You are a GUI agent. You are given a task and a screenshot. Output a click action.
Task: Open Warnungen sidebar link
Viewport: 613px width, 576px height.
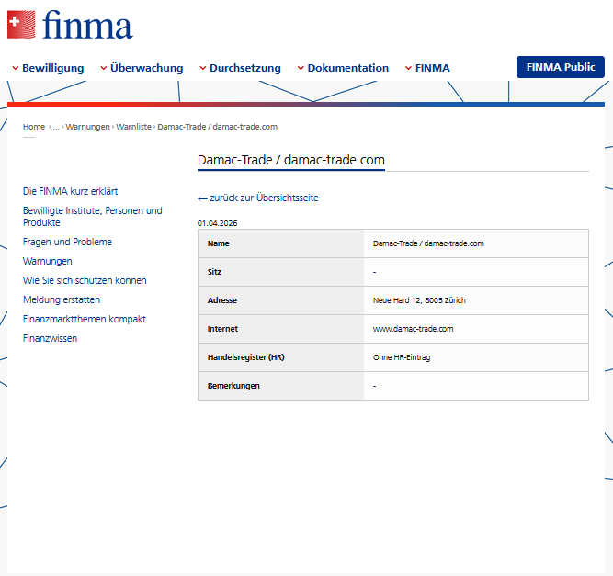[x=47, y=261]
